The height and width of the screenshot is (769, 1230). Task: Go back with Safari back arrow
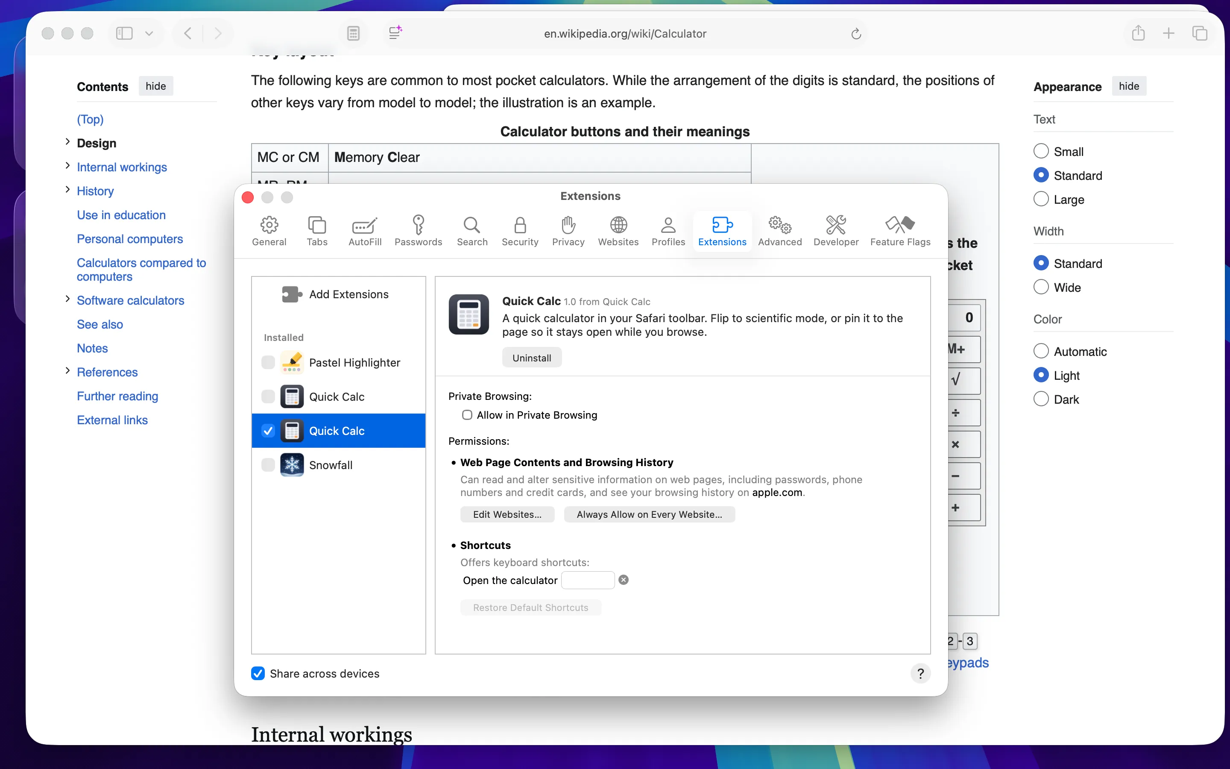pyautogui.click(x=187, y=34)
